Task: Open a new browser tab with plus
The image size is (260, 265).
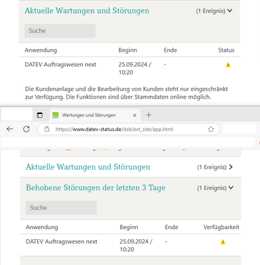Action: tap(149, 115)
